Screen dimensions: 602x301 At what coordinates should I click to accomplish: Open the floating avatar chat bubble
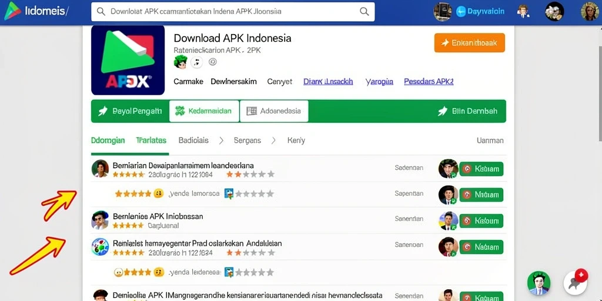point(539,283)
